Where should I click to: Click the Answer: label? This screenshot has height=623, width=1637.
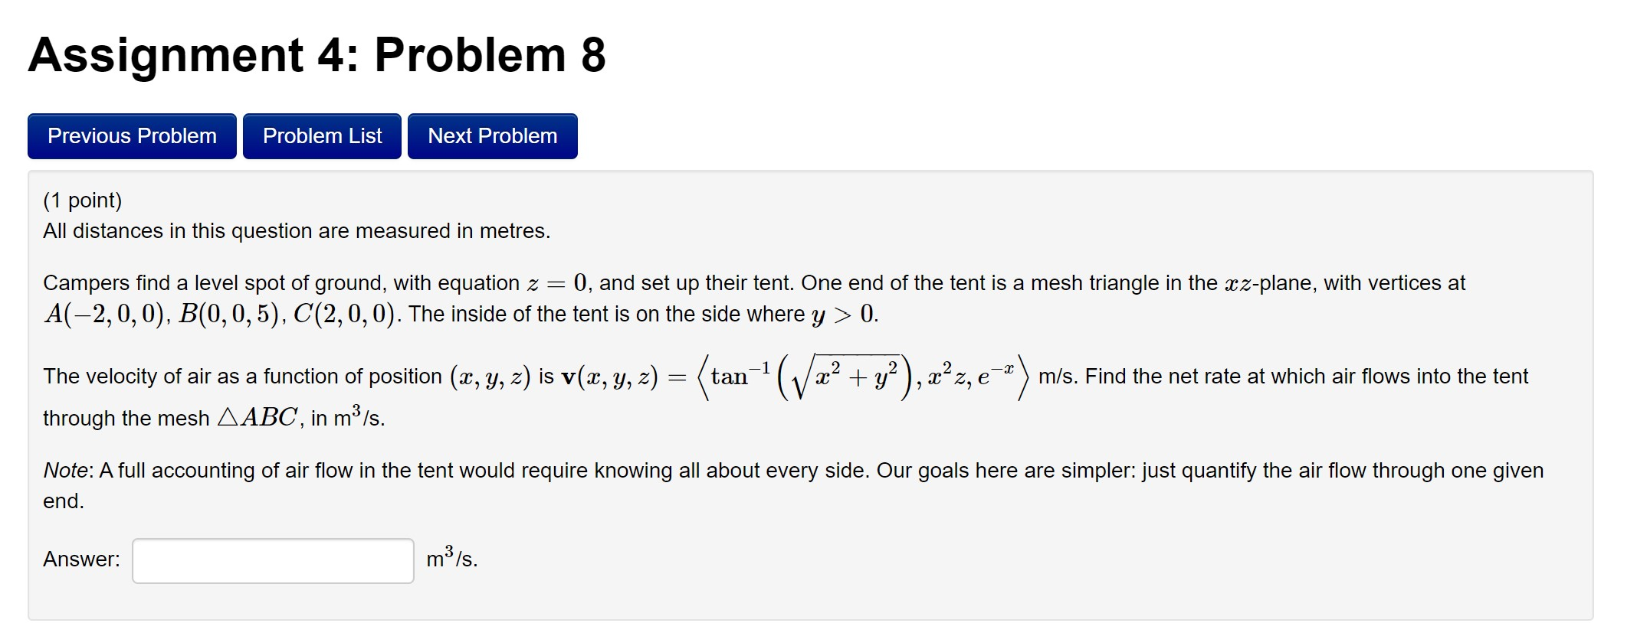point(81,559)
